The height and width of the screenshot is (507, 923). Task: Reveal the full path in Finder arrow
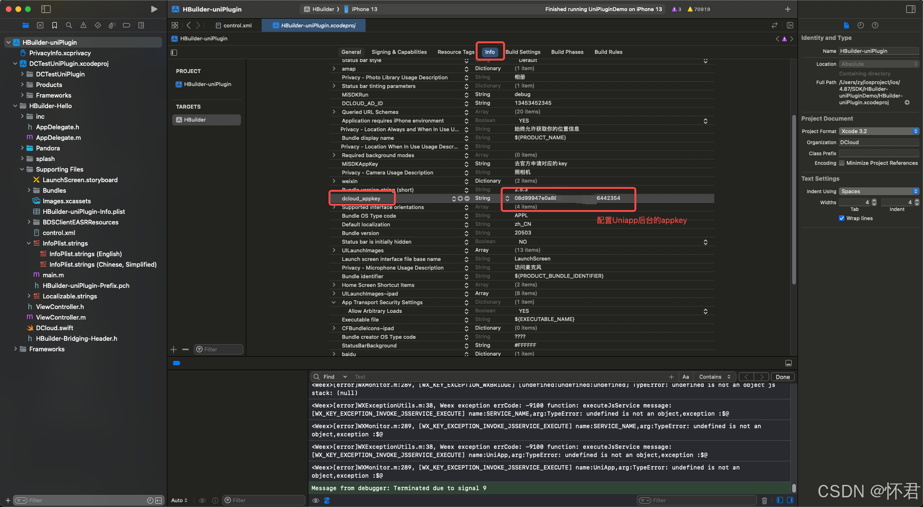(907, 102)
